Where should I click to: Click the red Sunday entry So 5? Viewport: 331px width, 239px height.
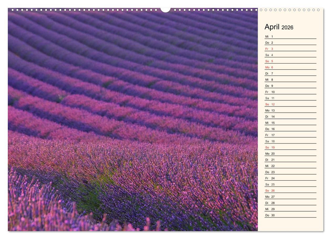tap(268, 61)
